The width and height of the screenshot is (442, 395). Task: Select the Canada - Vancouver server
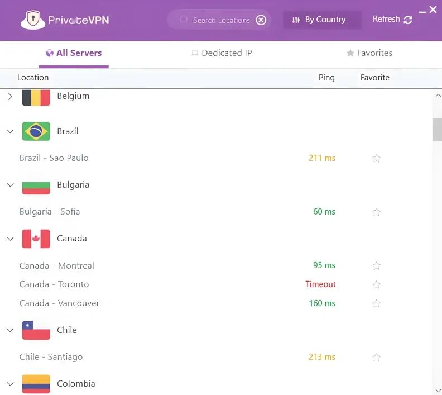click(60, 303)
